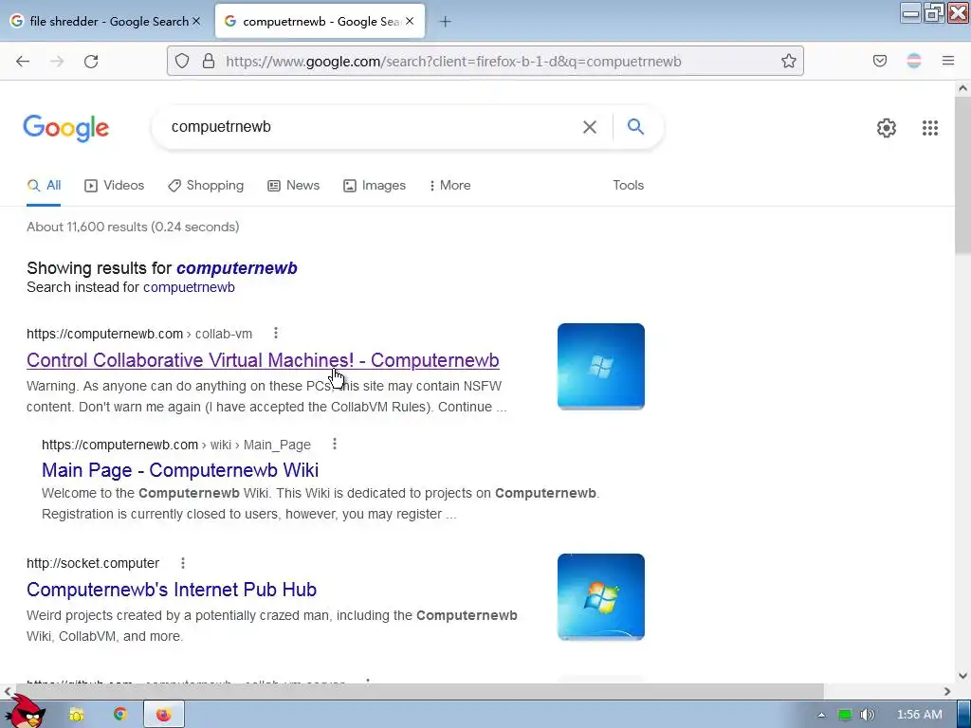Click the vertical scrollbar thumb
This screenshot has height=728, width=971.
point(962,174)
